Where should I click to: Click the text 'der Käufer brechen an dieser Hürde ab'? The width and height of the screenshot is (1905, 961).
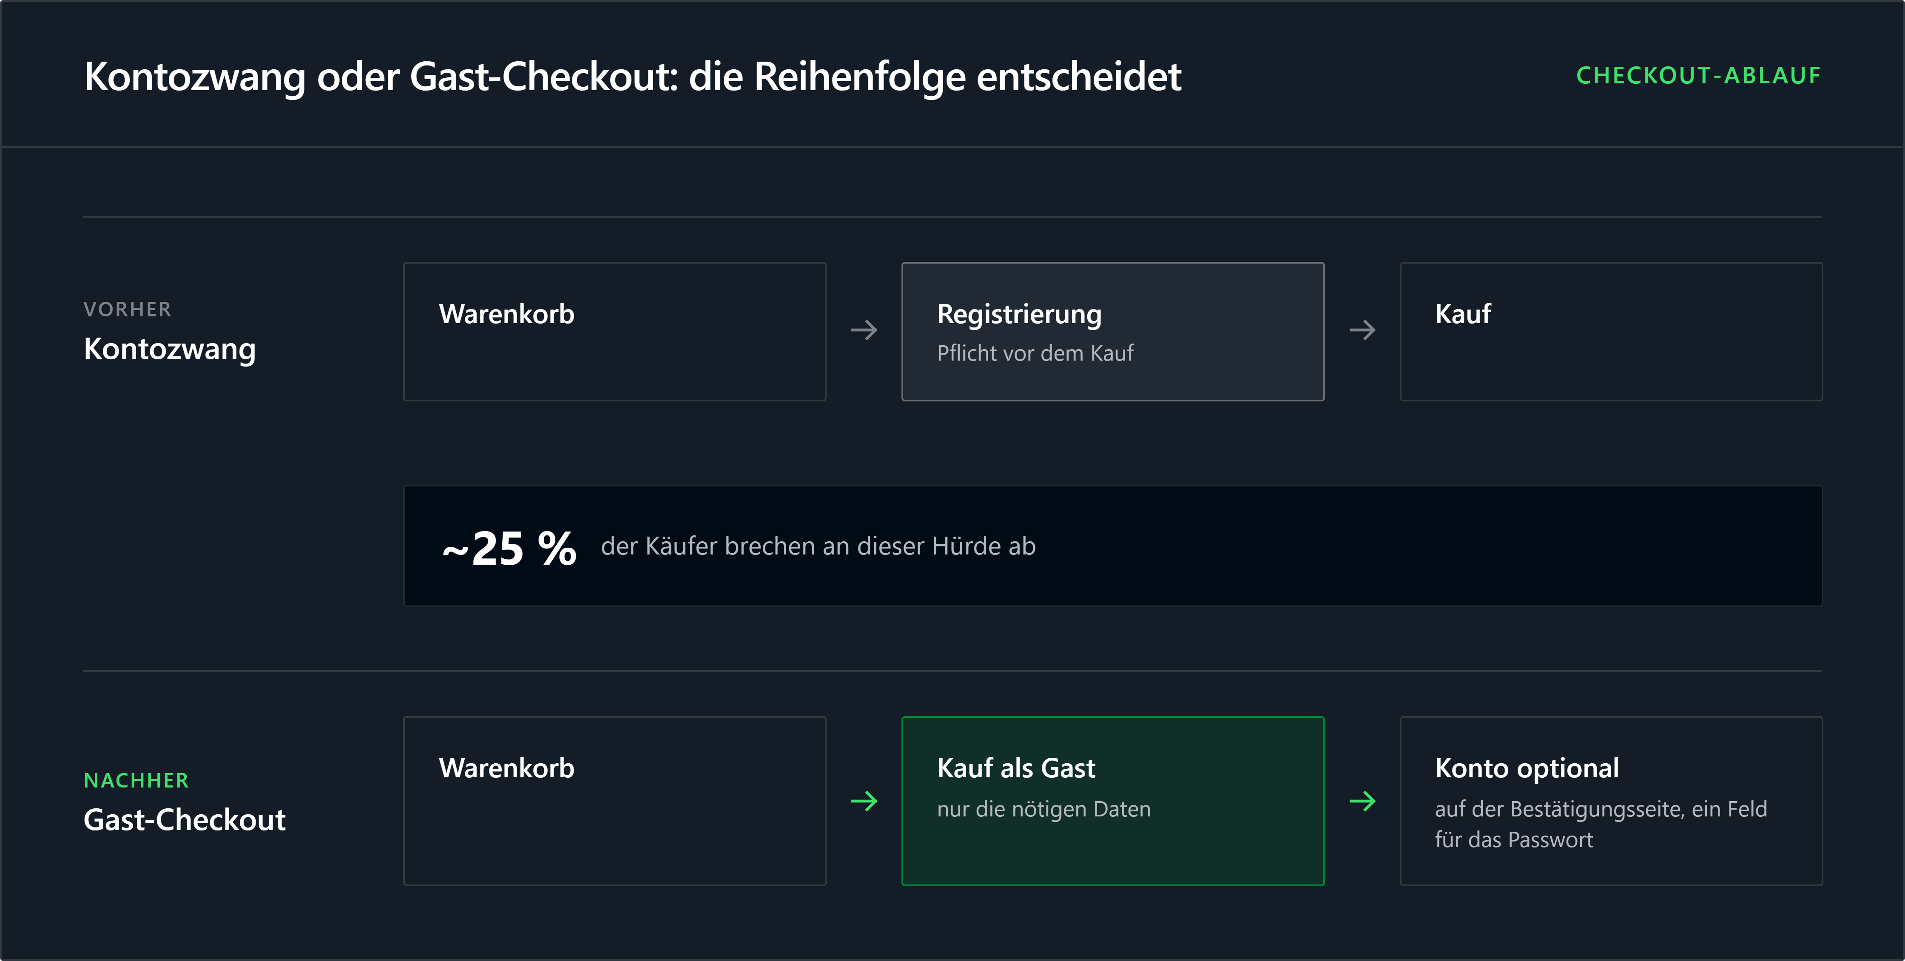tap(818, 546)
